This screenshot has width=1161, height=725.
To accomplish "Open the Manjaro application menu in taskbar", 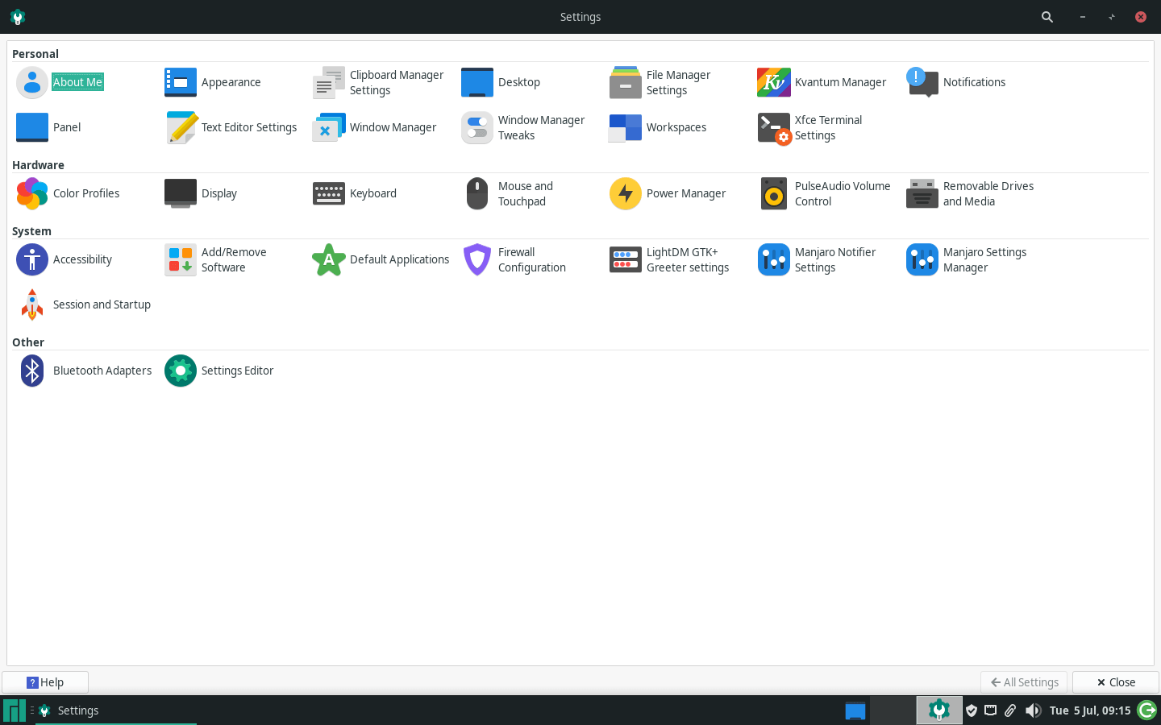I will pos(14,710).
